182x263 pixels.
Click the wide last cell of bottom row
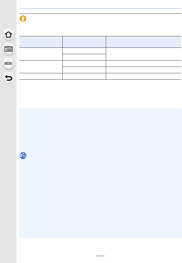(x=144, y=76)
